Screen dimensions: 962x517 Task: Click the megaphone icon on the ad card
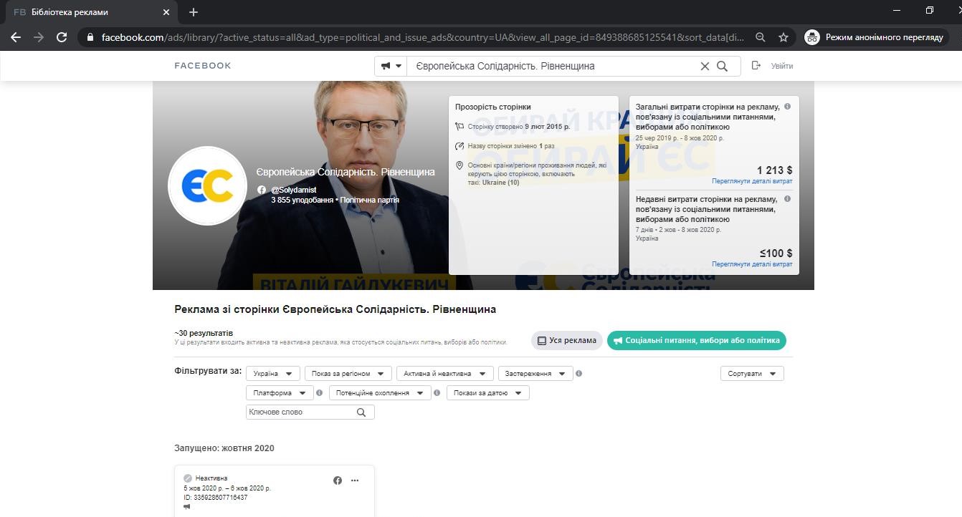(x=187, y=506)
